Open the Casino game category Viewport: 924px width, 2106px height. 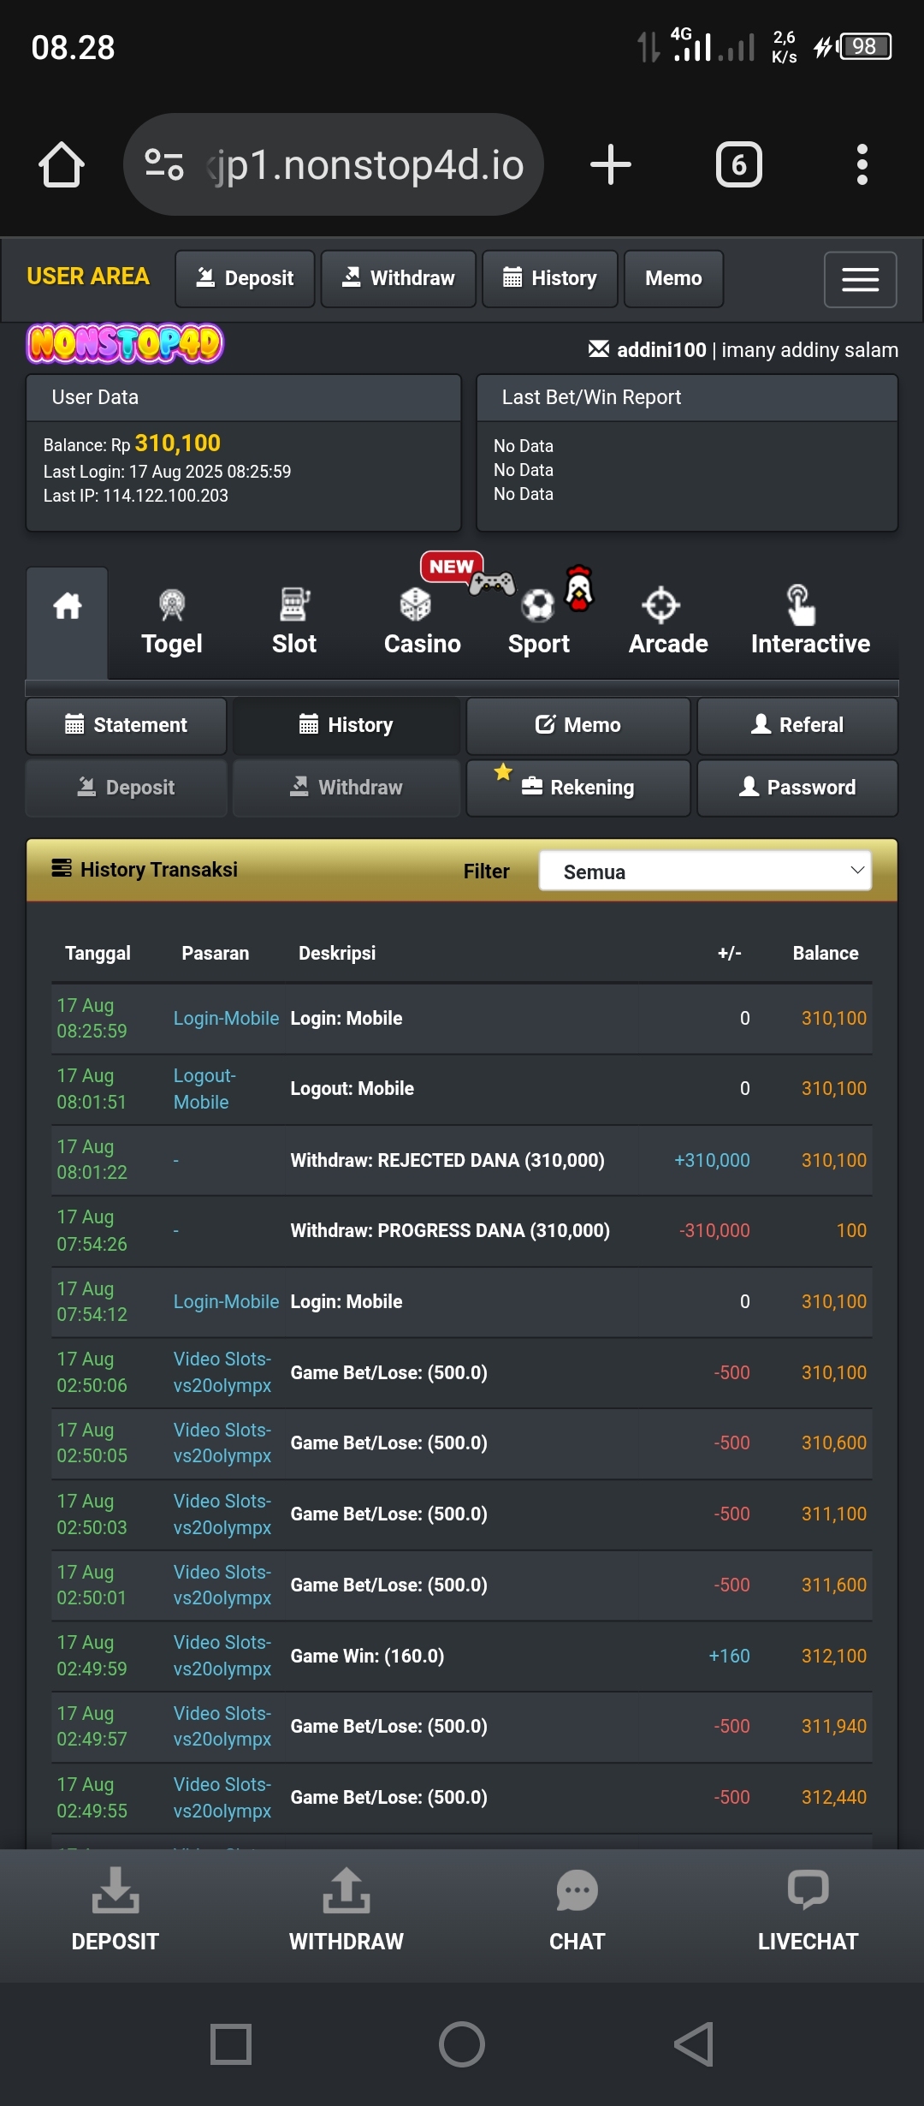(422, 622)
